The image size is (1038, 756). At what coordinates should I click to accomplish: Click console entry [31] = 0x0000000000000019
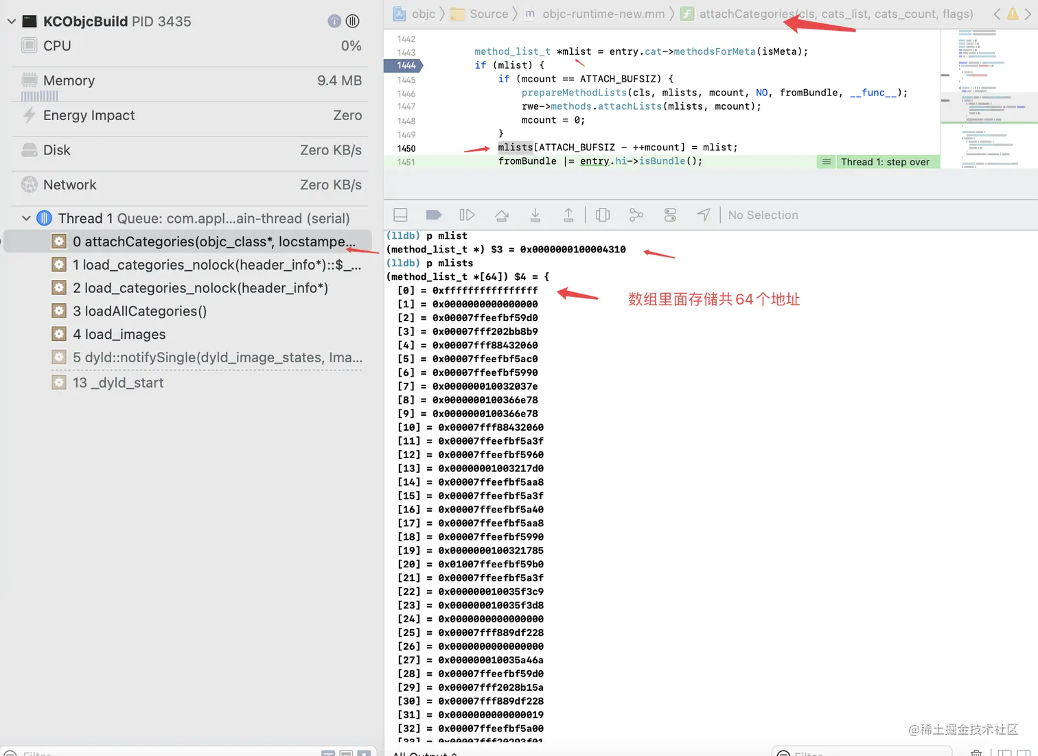pos(470,715)
